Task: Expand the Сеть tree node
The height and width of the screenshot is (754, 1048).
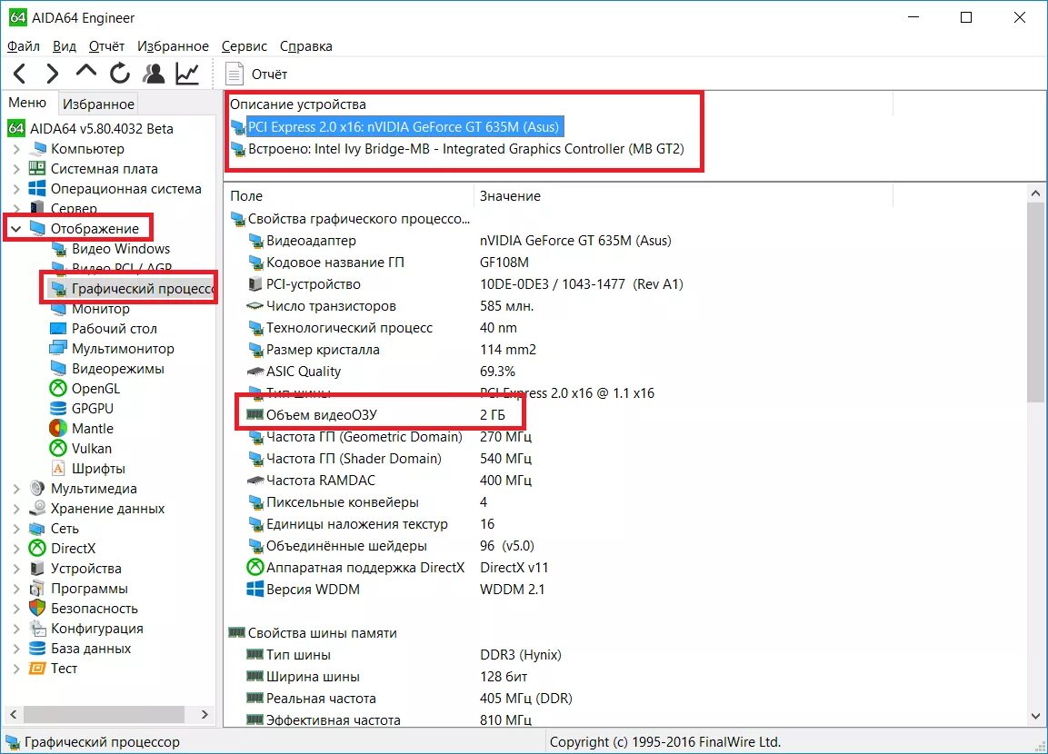Action: pos(16,529)
